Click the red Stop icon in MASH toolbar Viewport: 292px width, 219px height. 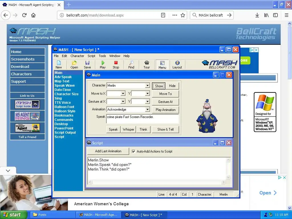coord(116,65)
